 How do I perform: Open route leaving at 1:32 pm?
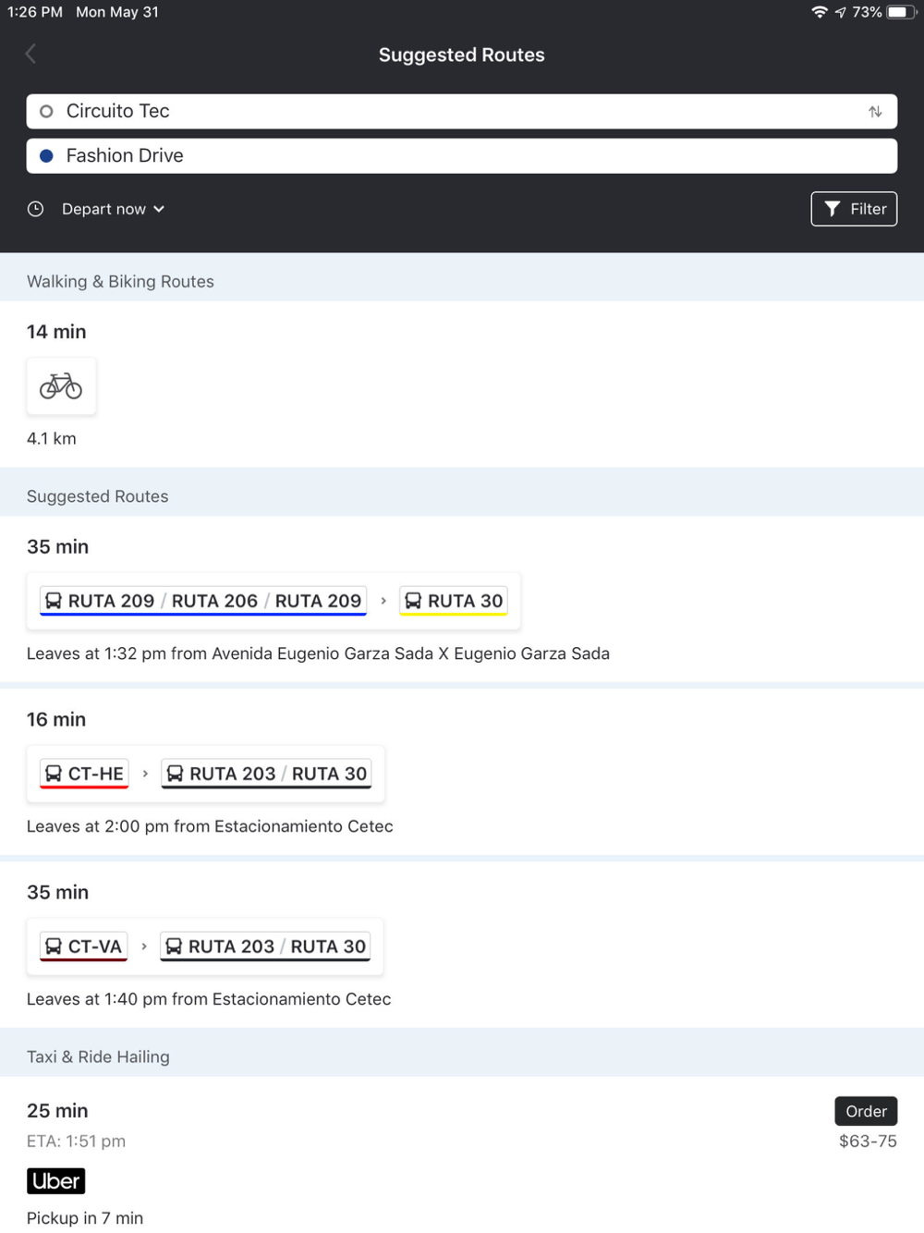[x=462, y=599]
